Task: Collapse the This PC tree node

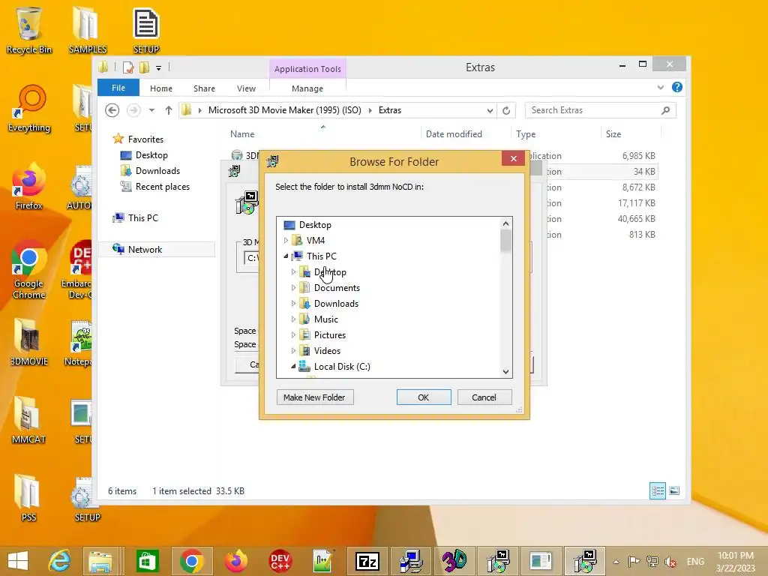Action: [286, 256]
